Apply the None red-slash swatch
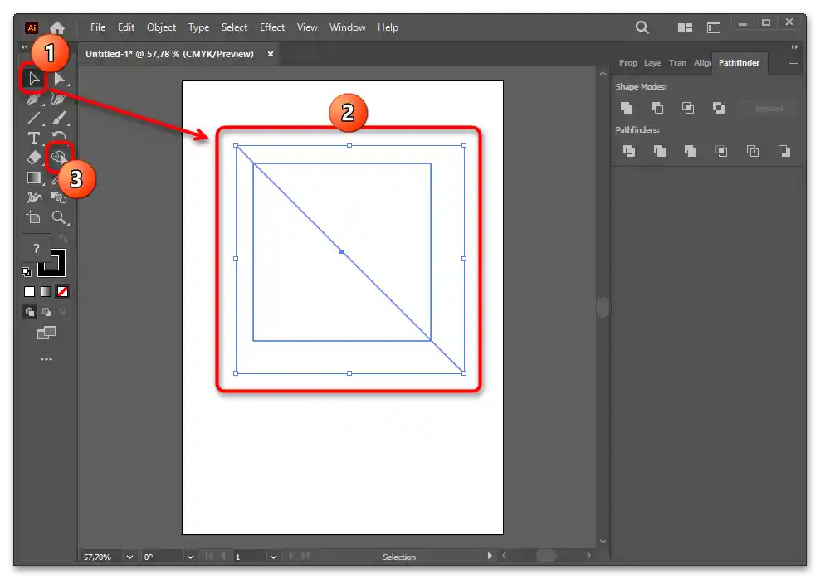820x579 pixels. tap(62, 292)
